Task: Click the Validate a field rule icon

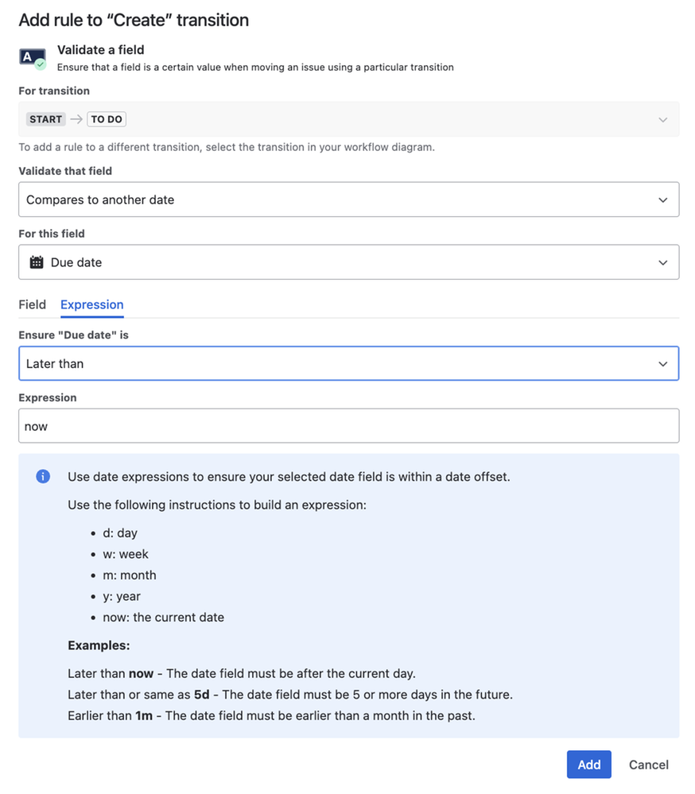Action: click(33, 58)
